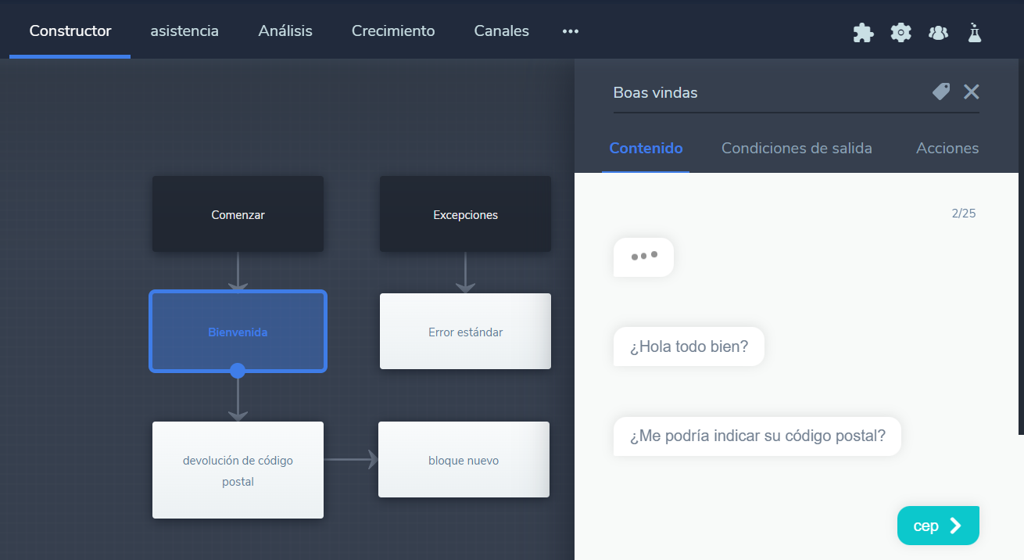Close the Boas vindas side panel

point(971,92)
